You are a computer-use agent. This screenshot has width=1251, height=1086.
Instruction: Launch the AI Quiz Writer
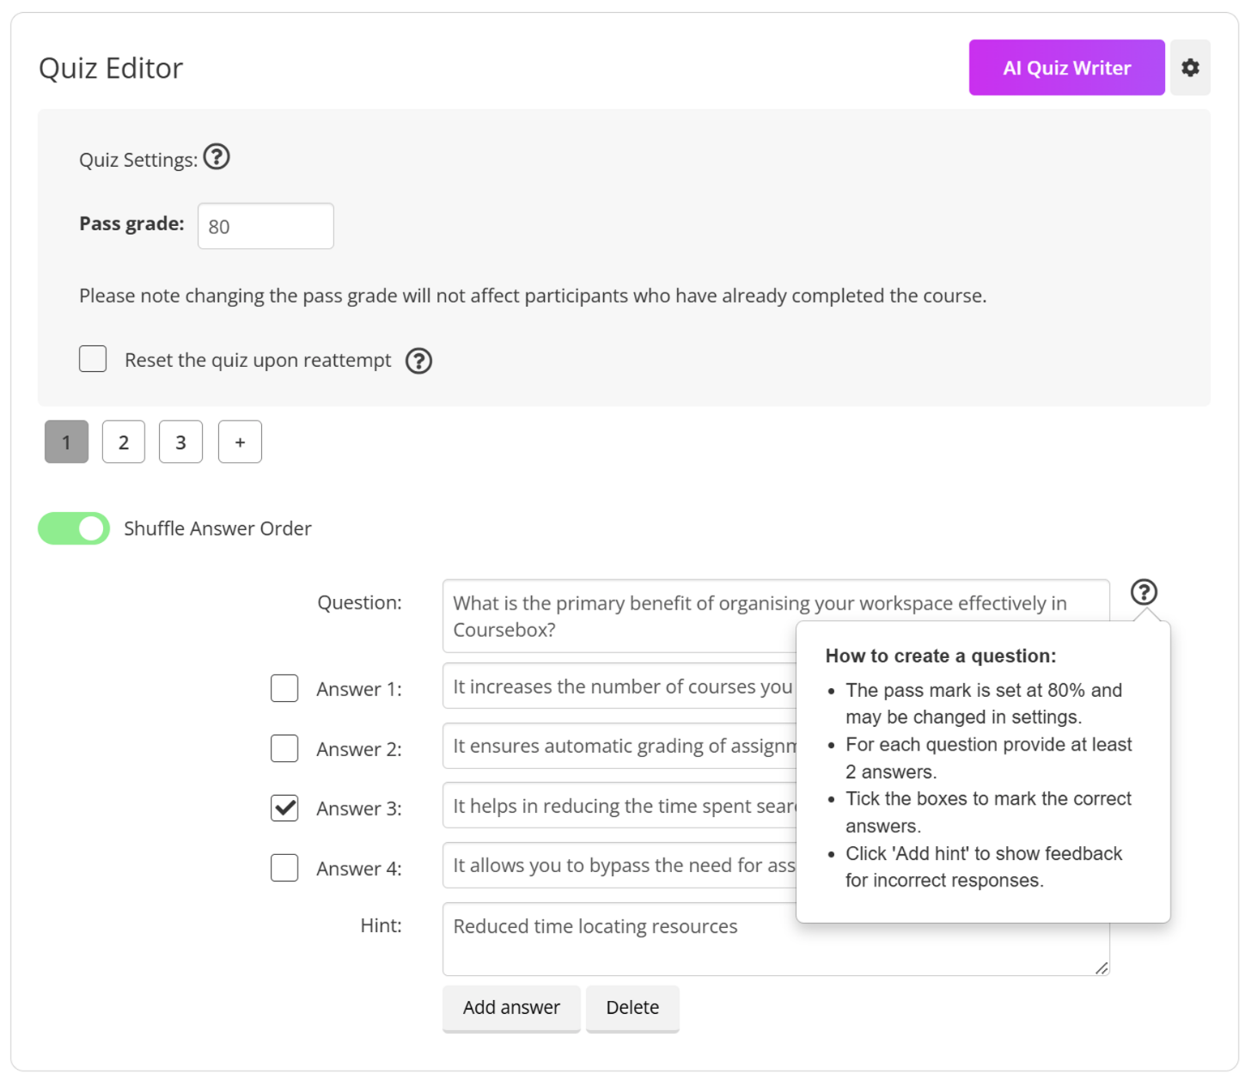(x=1066, y=68)
